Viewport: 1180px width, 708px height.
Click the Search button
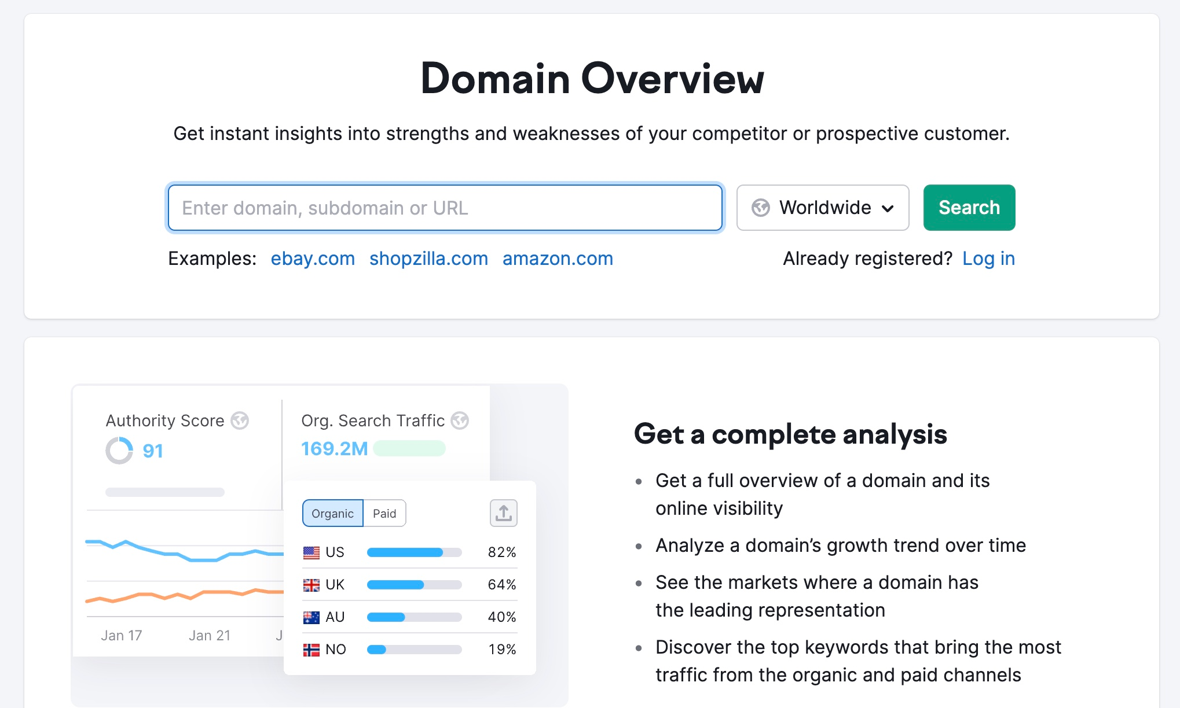969,207
